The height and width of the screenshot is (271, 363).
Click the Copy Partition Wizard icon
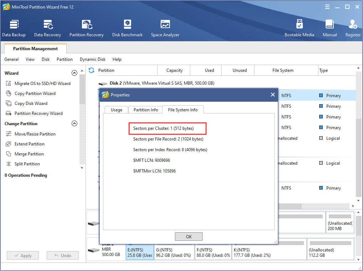(x=9, y=93)
